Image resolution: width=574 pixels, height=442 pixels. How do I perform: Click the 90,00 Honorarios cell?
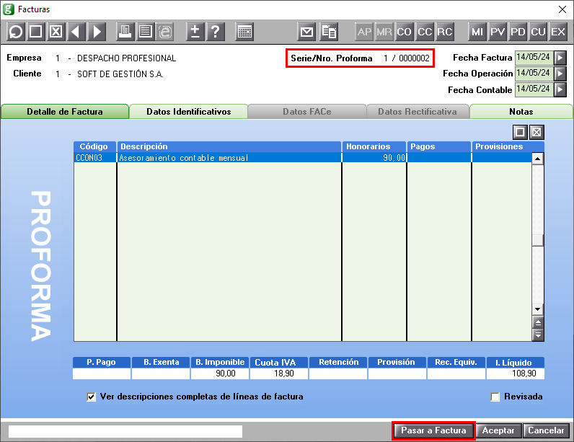[x=374, y=158]
